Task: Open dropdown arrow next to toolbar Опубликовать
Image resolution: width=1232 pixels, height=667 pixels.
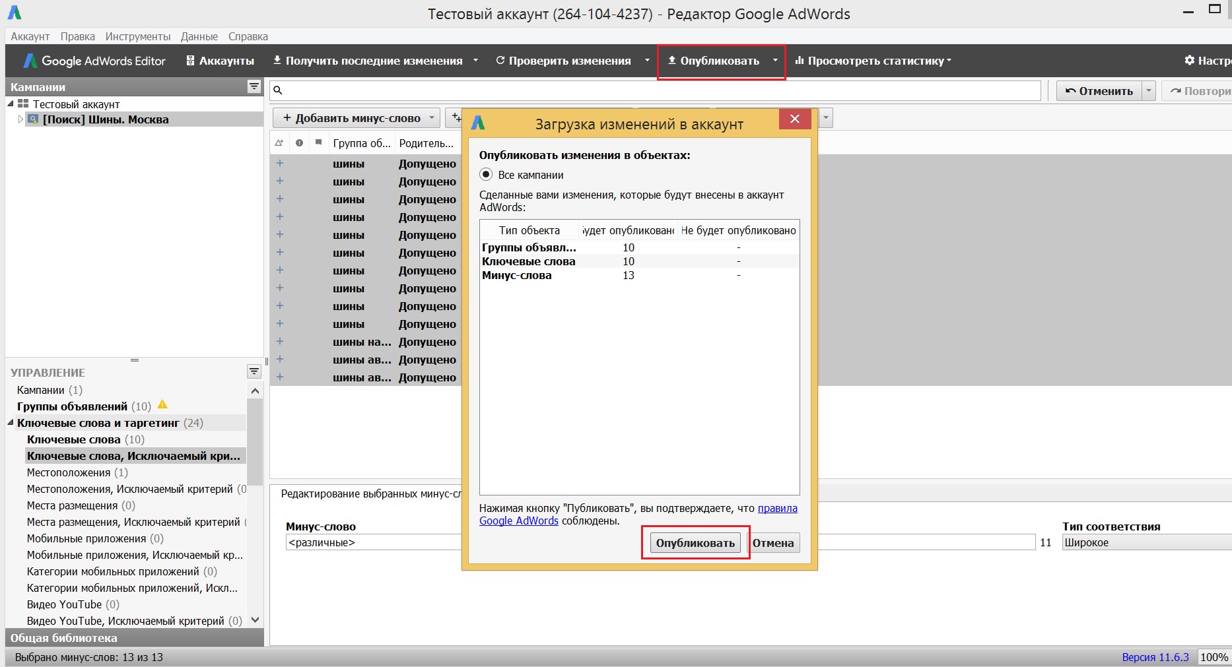Action: point(775,61)
